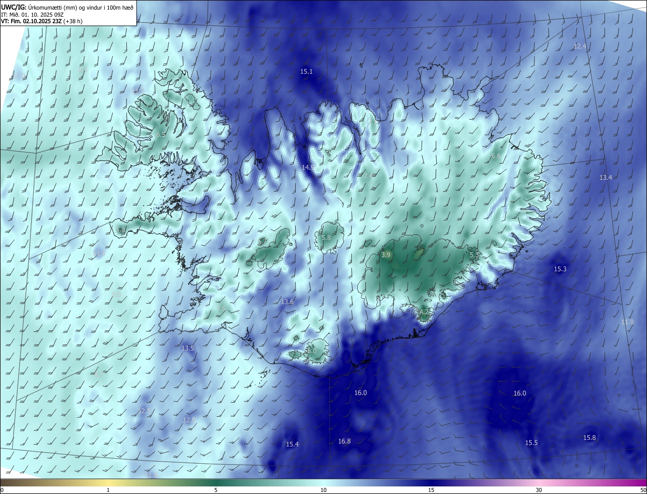The height and width of the screenshot is (494, 647).
Task: Click the 14.9 value label
Action: [x=308, y=167]
